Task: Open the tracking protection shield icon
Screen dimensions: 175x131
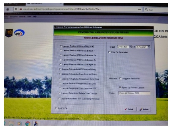Action: 16,9
